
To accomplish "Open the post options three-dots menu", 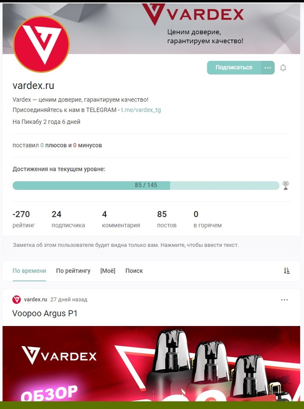I will point(284,300).
